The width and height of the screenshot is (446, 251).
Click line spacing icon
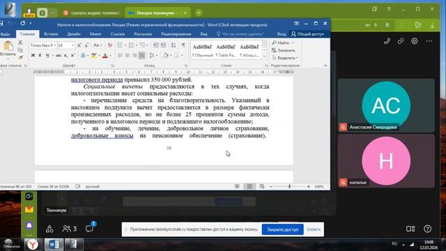pyautogui.click(x=152, y=56)
